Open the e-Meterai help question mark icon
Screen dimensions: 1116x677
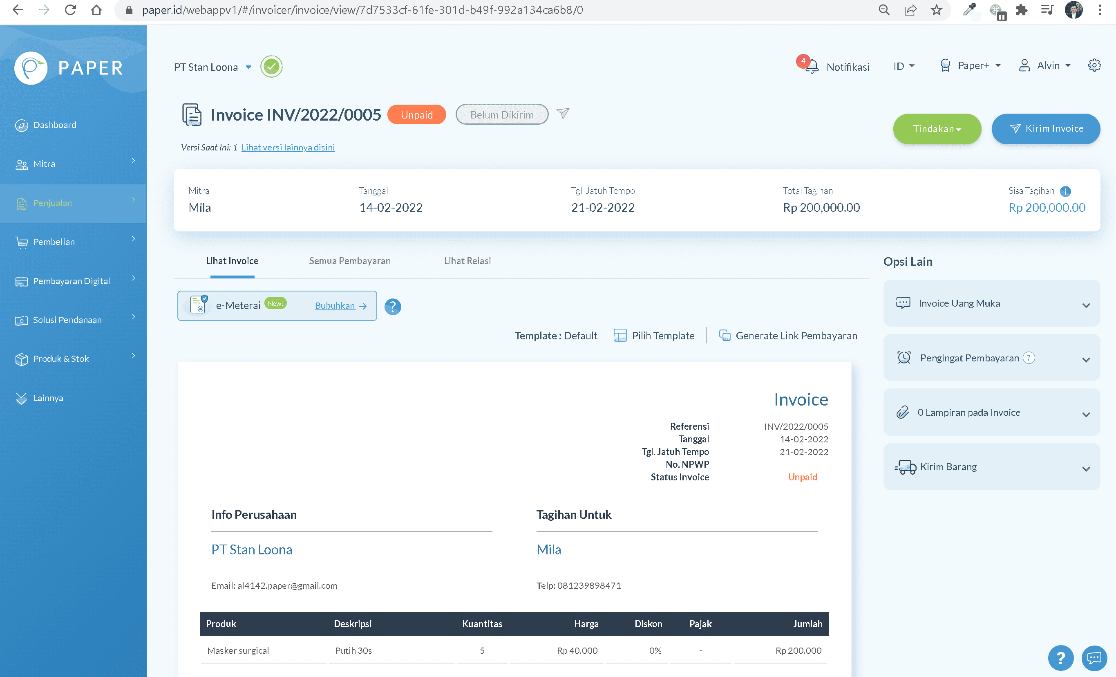[x=393, y=306]
